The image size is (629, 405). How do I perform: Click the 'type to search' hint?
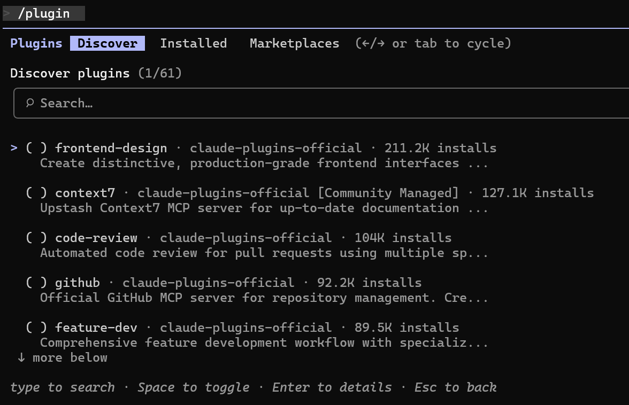pyautogui.click(x=62, y=387)
